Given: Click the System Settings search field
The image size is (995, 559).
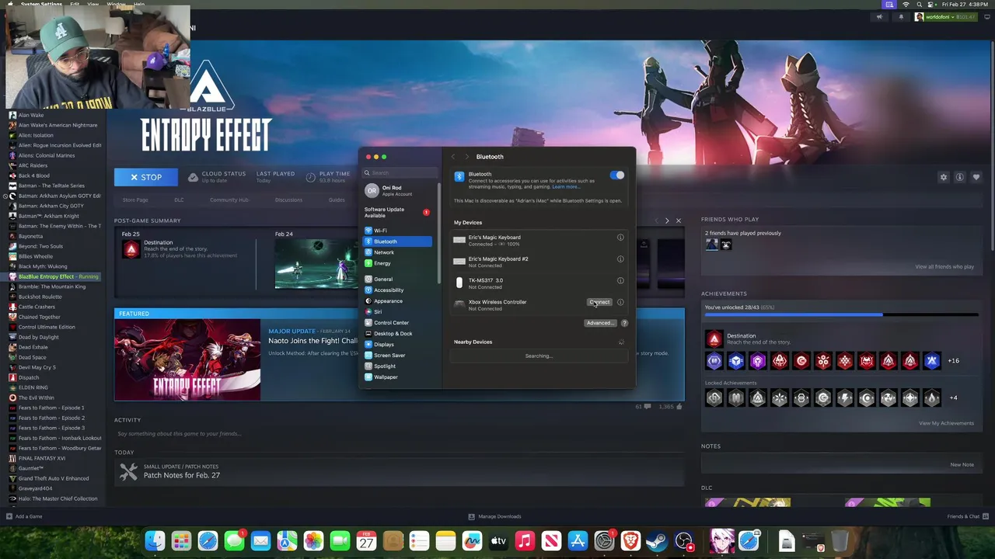Looking at the screenshot, I should click(x=400, y=173).
